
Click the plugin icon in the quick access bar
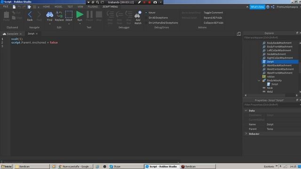click(29, 7)
